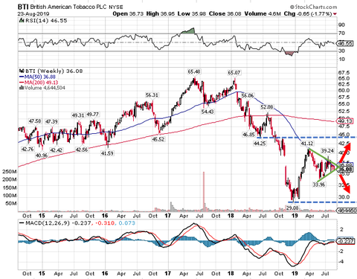Screen dimensions: 357x279
Task: Click the 54.43 low price label
Action: pyautogui.click(x=208, y=112)
